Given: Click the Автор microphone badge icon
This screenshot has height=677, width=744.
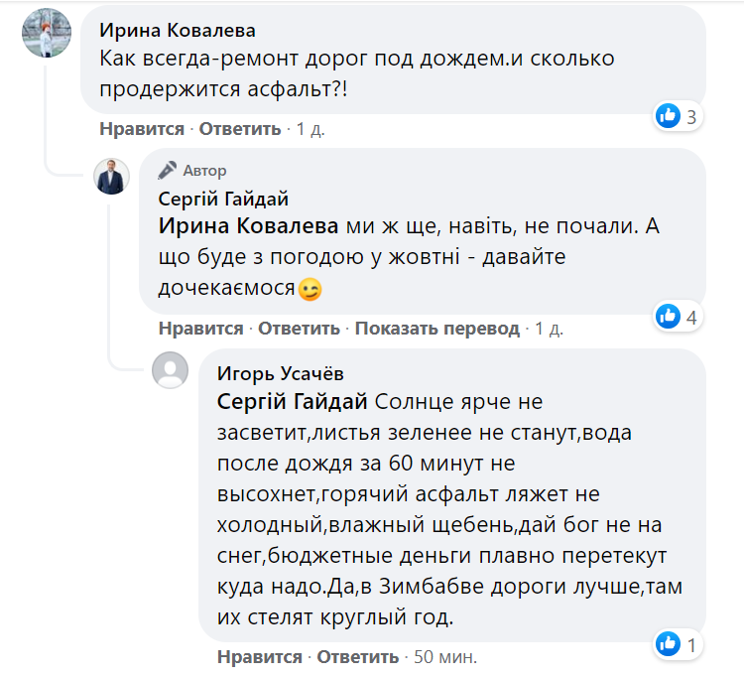Looking at the screenshot, I should (168, 170).
